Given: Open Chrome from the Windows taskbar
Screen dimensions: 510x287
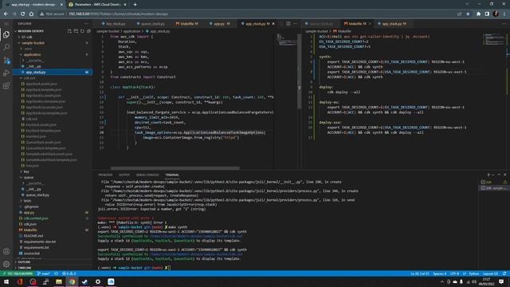Looking at the screenshot, I should click(x=72, y=281).
